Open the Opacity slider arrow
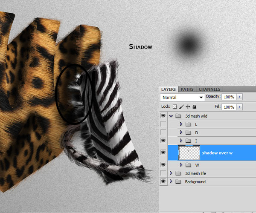This screenshot has height=213, width=256. pos(239,97)
